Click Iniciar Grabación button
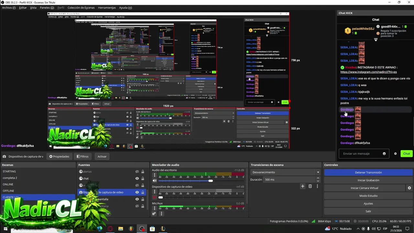This screenshot has height=233, width=414. tap(368, 180)
